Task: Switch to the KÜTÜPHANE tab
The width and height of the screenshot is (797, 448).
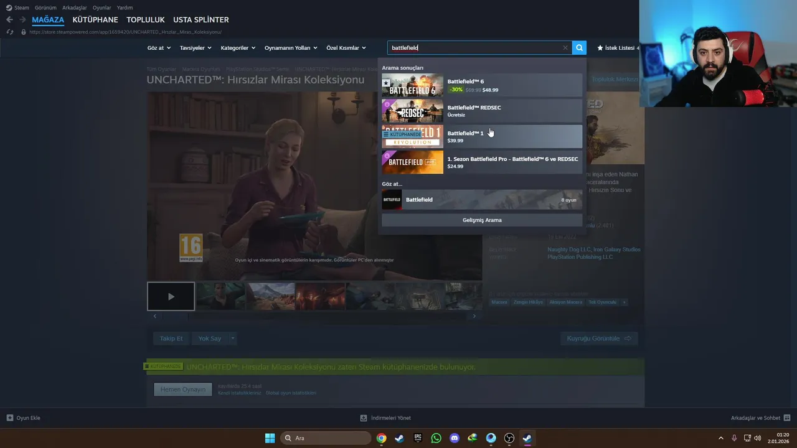Action: (95, 20)
